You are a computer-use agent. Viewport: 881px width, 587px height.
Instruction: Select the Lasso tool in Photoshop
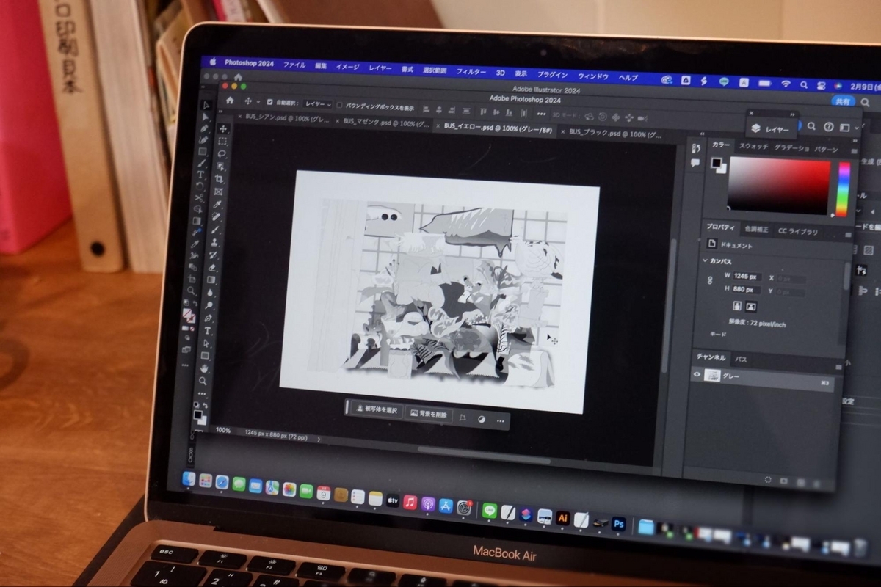click(222, 154)
